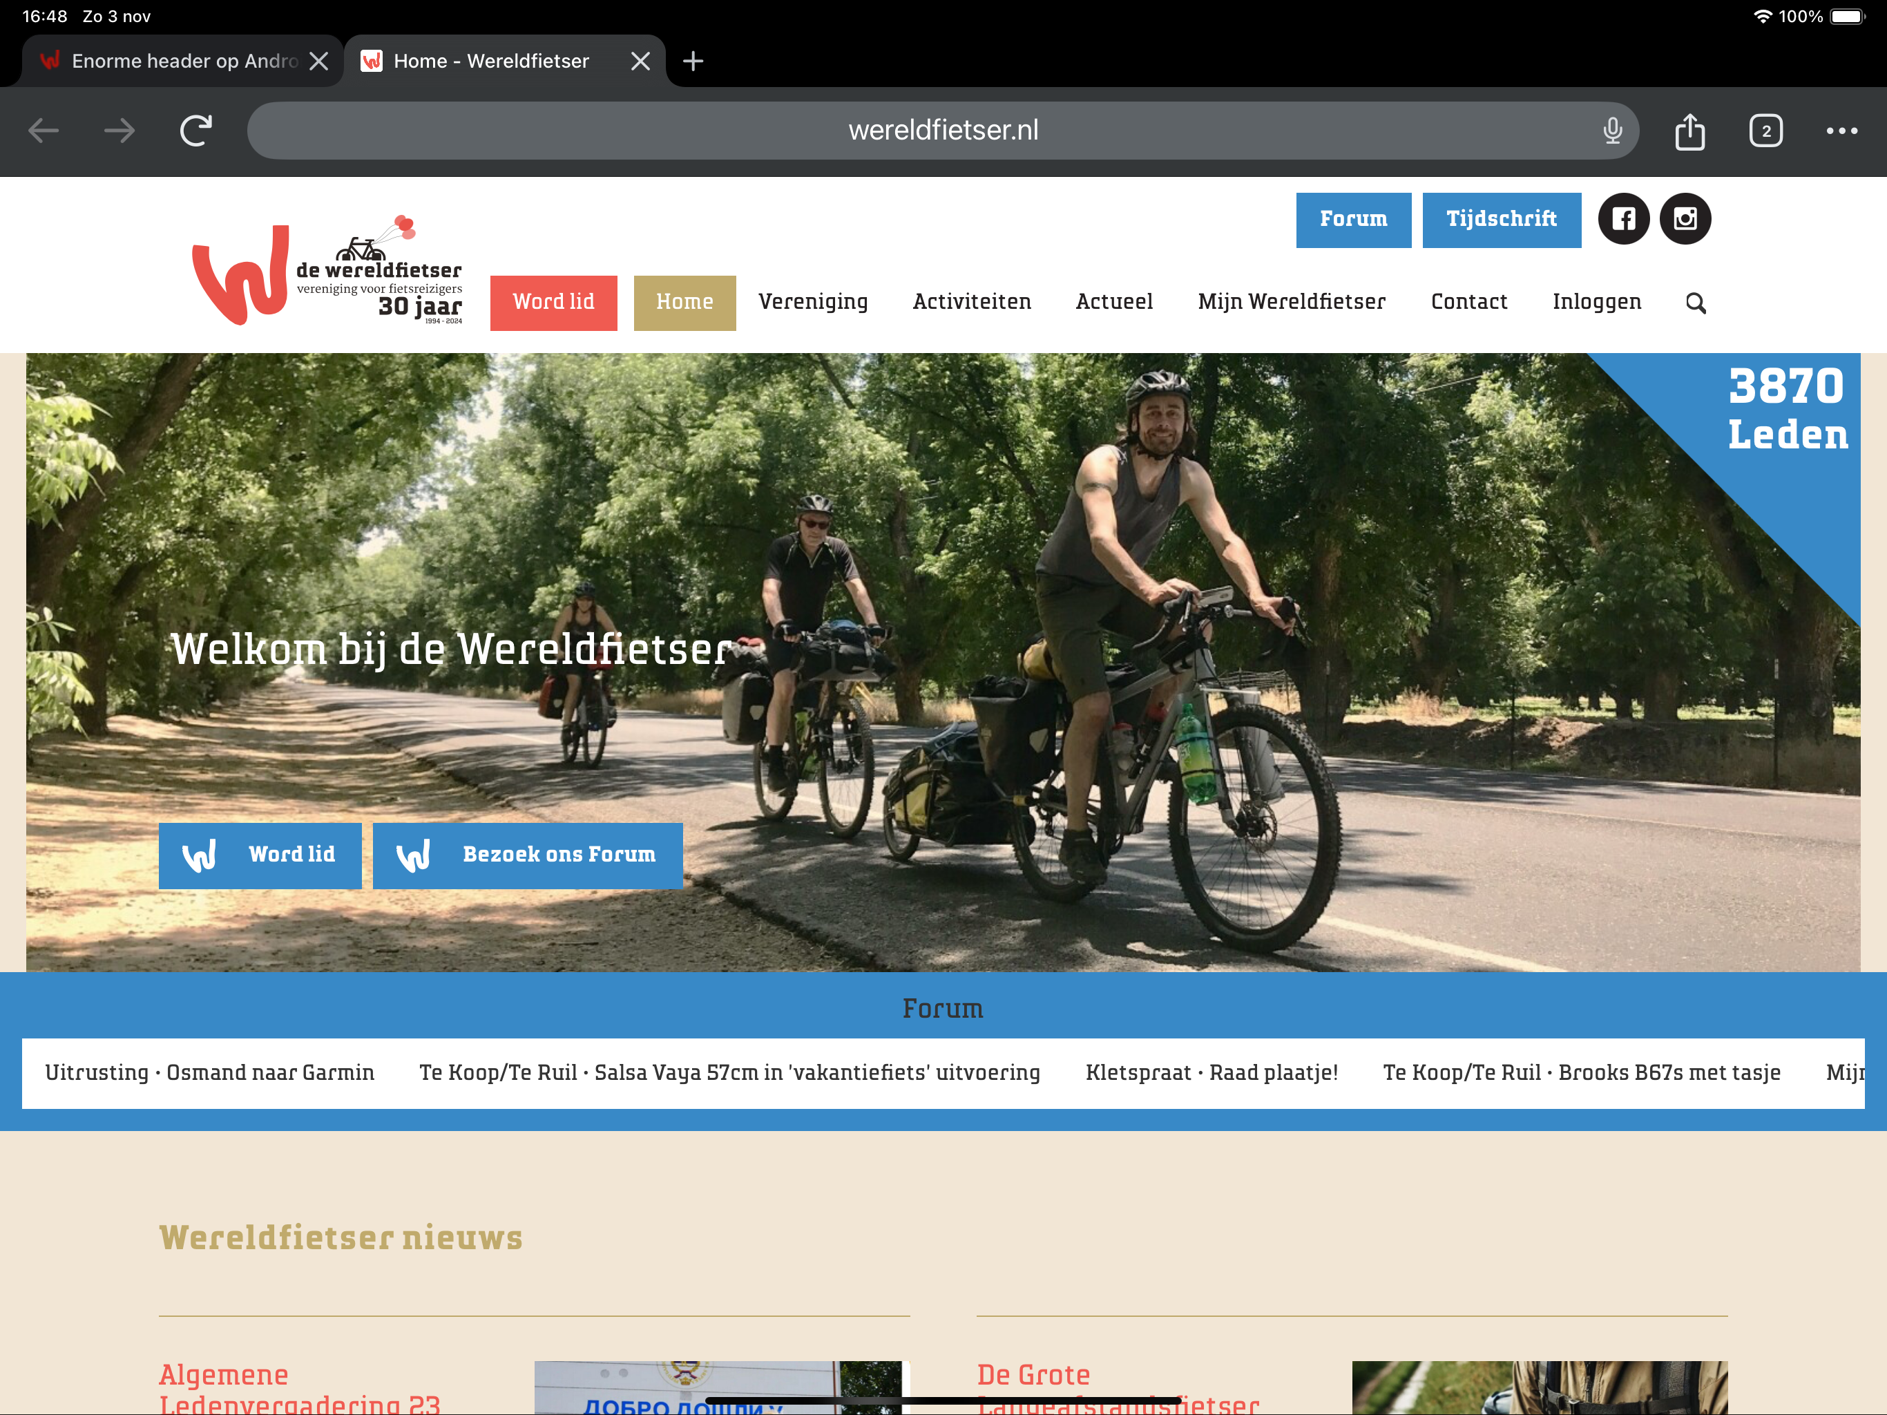This screenshot has height=1415, width=1887.
Task: Click the blue Forum button at top
Action: [x=1352, y=219]
